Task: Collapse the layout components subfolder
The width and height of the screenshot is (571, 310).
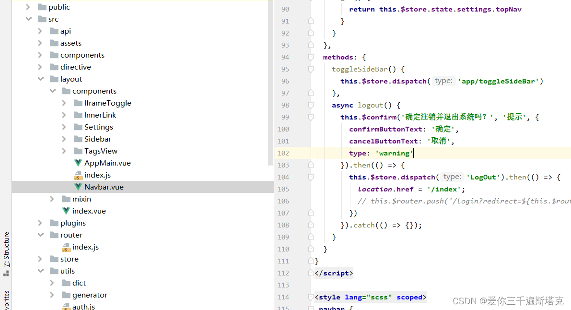Action: coord(53,91)
